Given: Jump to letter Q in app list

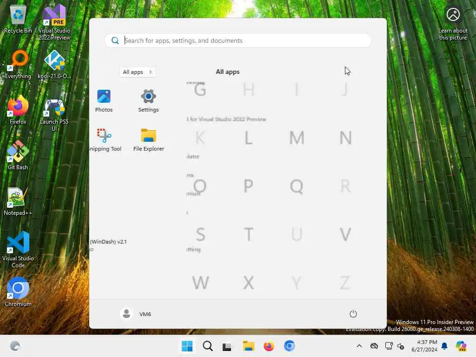Looking at the screenshot, I should 297,186.
